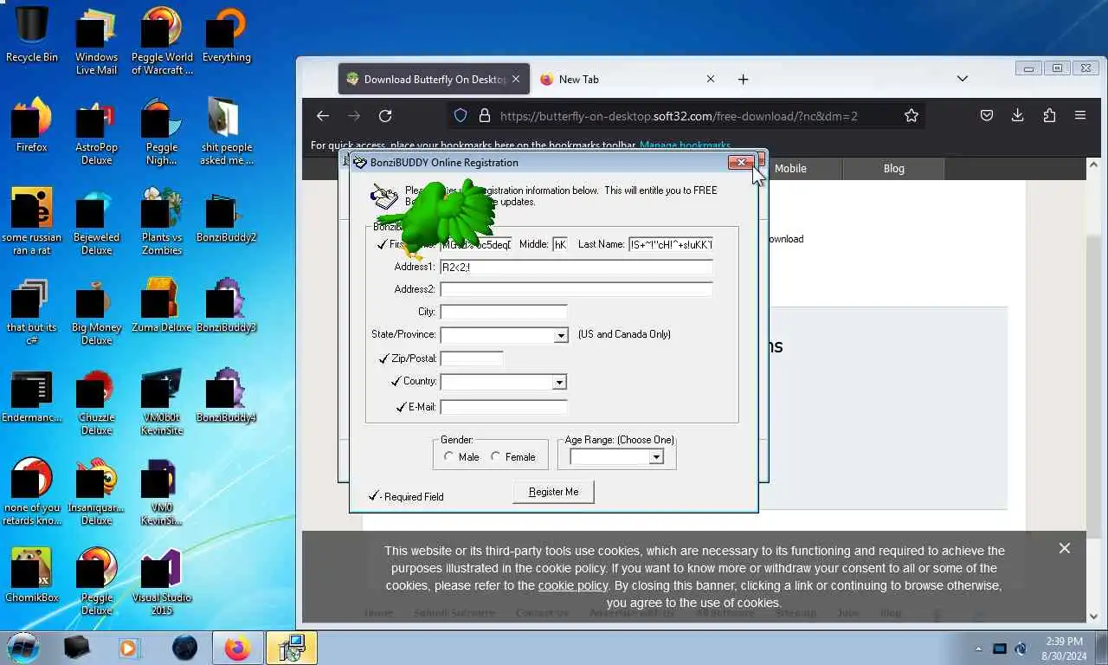Click the Address1 input field
Image resolution: width=1108 pixels, height=665 pixels.
tap(577, 268)
